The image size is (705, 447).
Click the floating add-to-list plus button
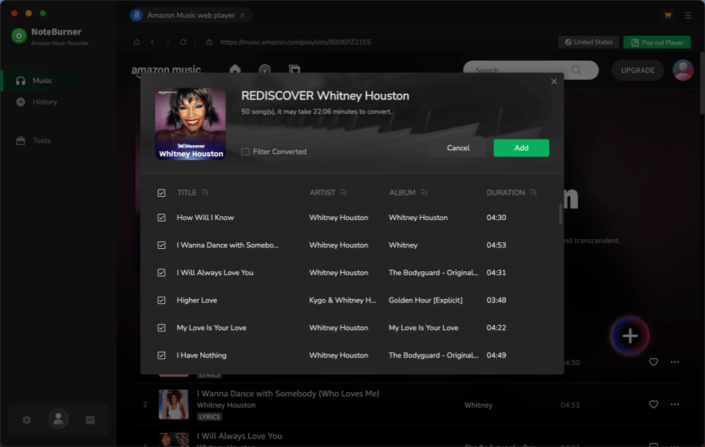pyautogui.click(x=630, y=336)
